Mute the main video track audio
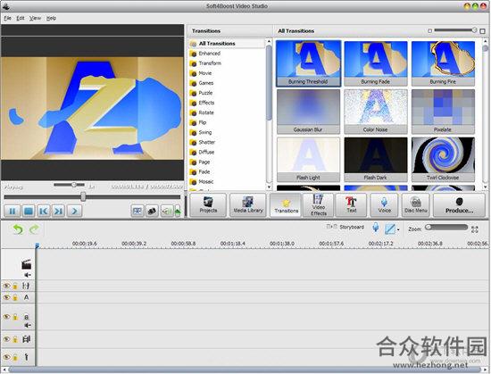 28,275
